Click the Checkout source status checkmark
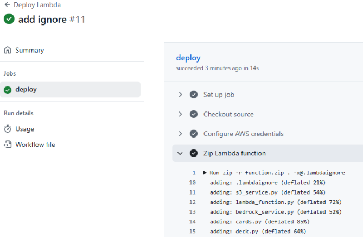The height and width of the screenshot is (237, 363). (193, 114)
